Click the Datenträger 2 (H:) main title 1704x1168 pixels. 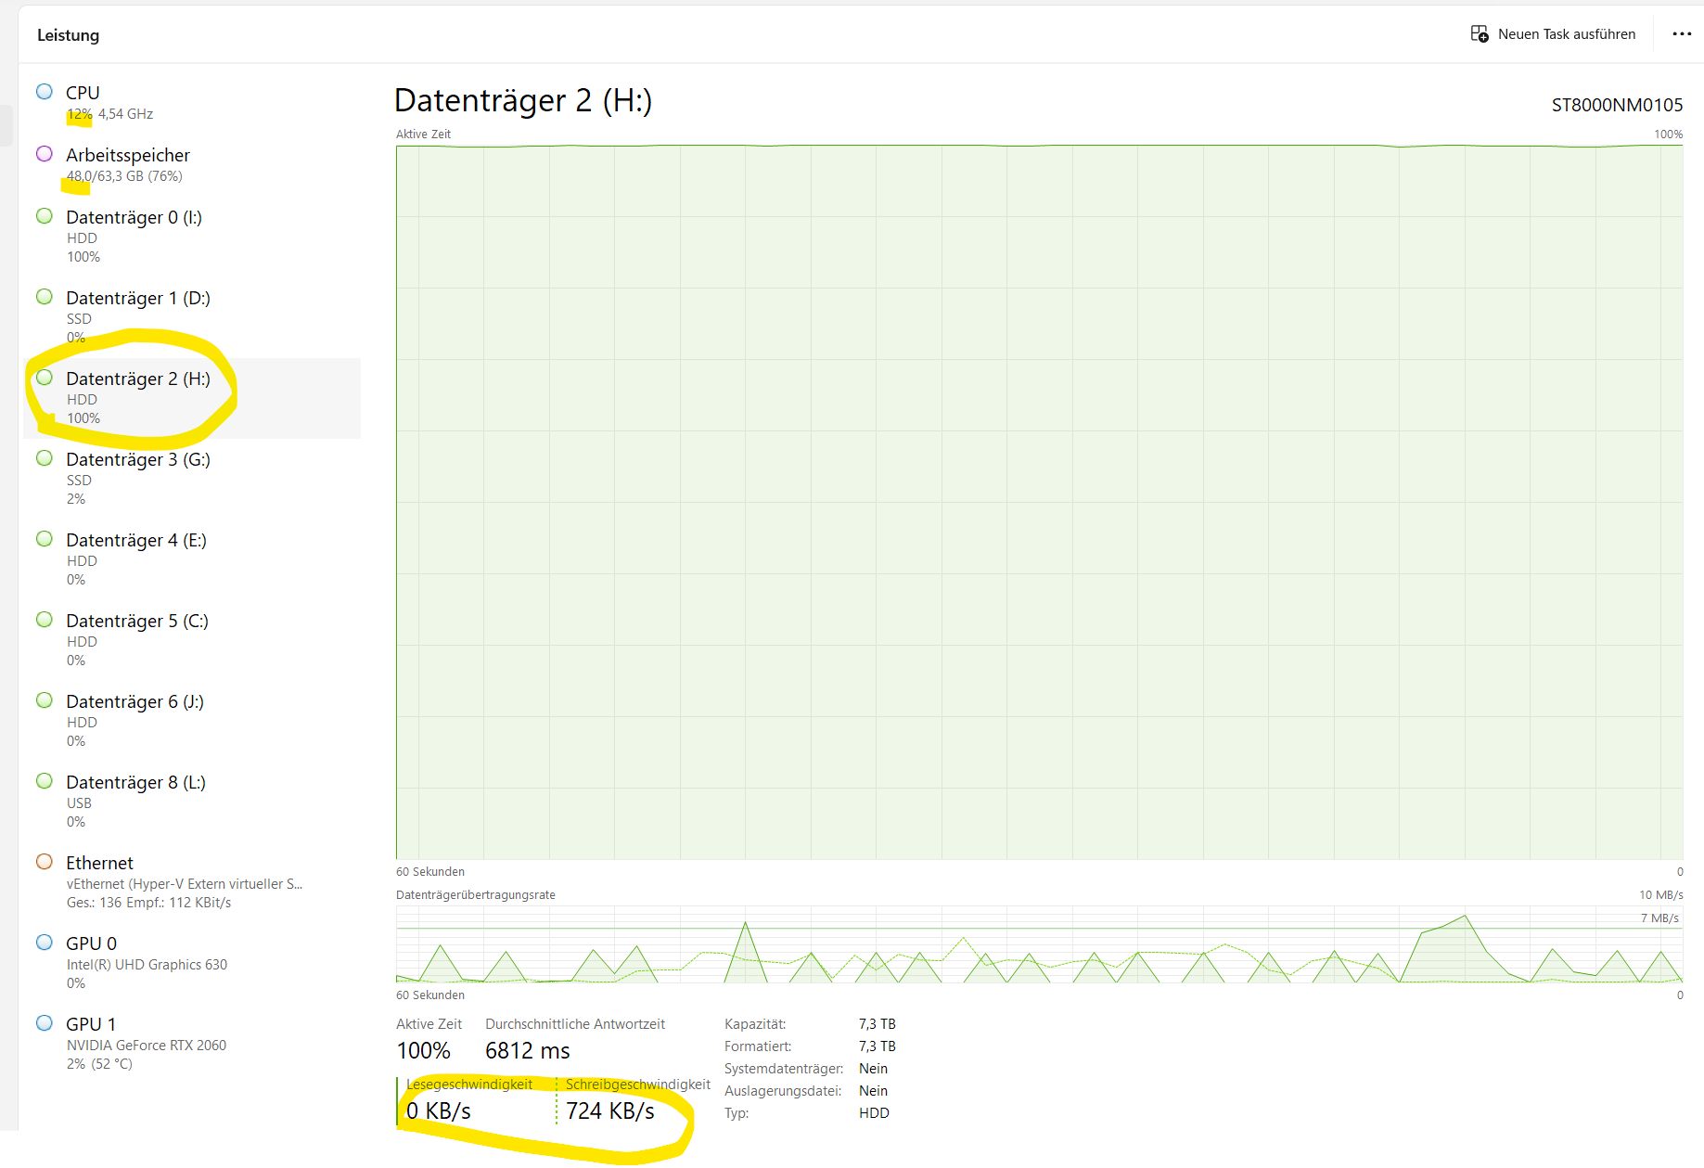point(523,100)
